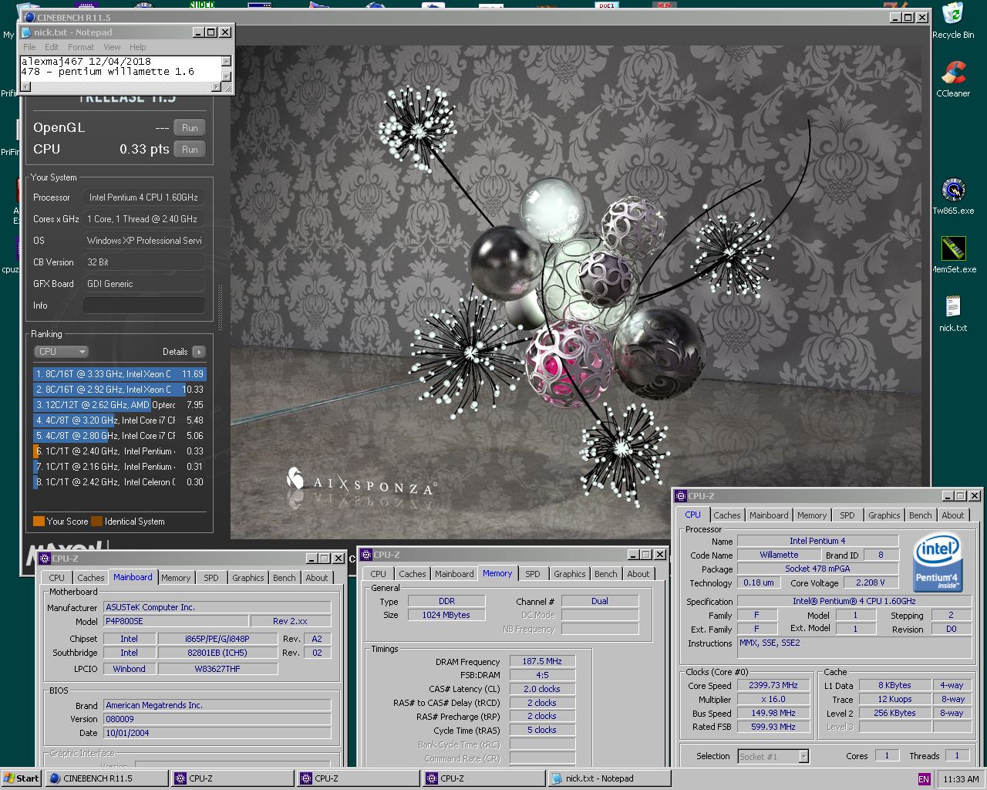Click the CPU-Z Mainboard window title icon
The image size is (987, 790).
[44, 558]
